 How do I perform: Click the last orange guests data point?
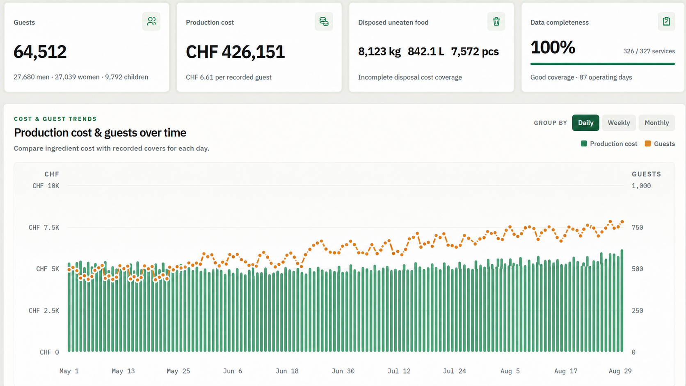coord(622,222)
